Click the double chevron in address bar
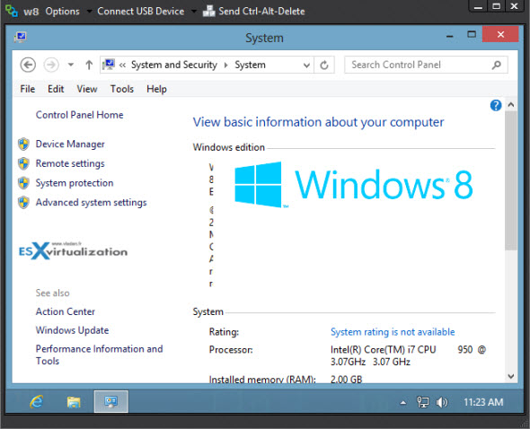Screen dimensions: 530x429 (x=122, y=65)
